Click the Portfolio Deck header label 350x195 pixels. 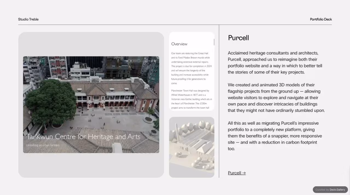[321, 19]
